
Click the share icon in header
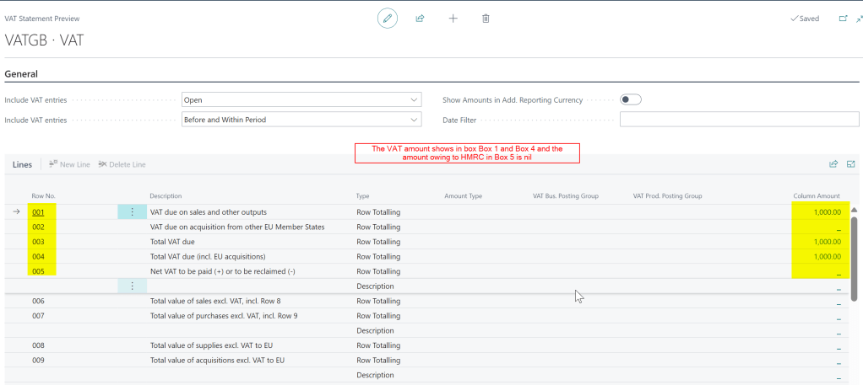[x=420, y=19]
